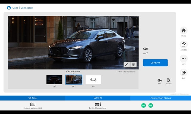Viewport: 191px width, 114px height.
Task: Switch to the VR Title tab
Action: point(33,98)
